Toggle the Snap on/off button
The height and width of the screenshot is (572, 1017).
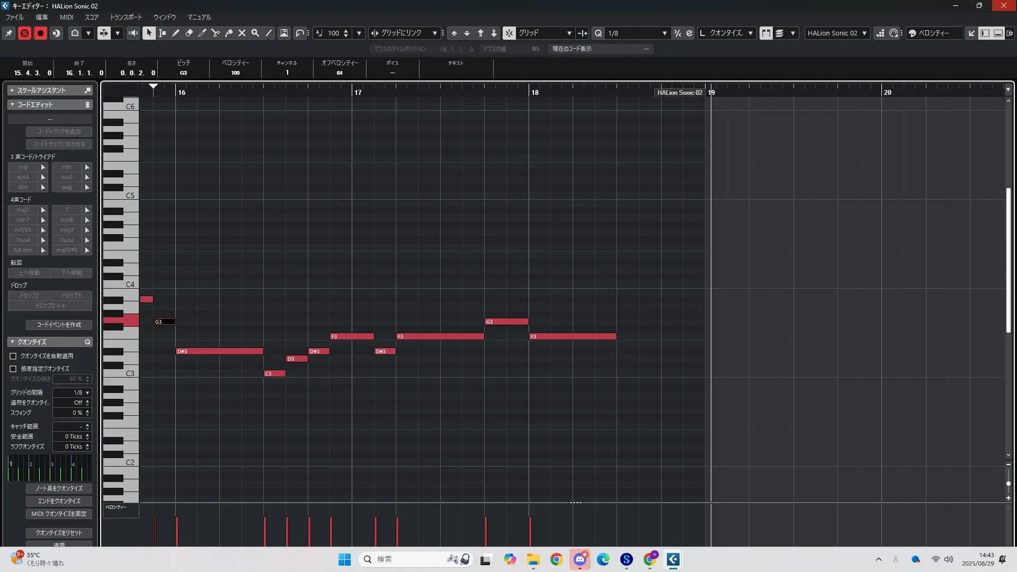[x=509, y=33]
